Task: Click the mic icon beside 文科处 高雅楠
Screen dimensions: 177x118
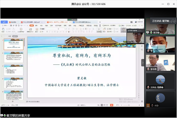Action: (148, 87)
